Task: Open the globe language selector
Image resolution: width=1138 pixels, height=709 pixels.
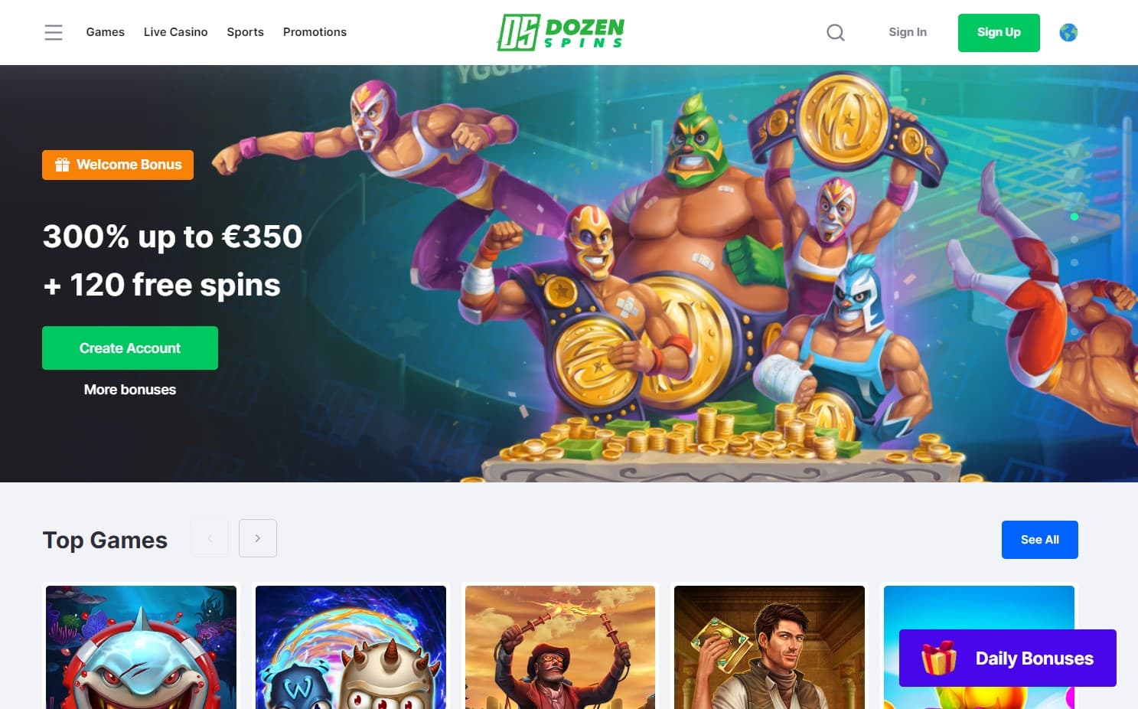Action: point(1068,32)
